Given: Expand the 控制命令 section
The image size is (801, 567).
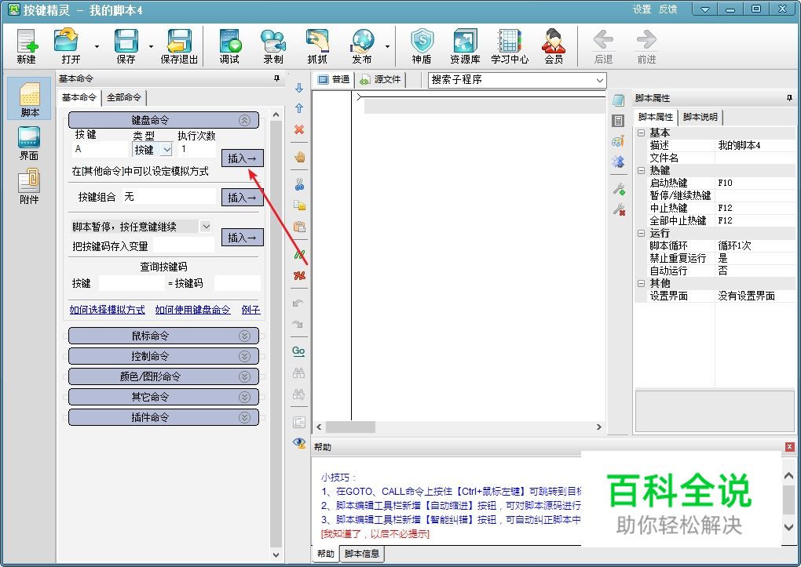Looking at the screenshot, I should point(245,356).
